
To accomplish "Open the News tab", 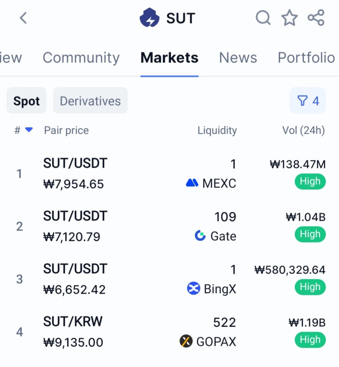I will (x=238, y=58).
